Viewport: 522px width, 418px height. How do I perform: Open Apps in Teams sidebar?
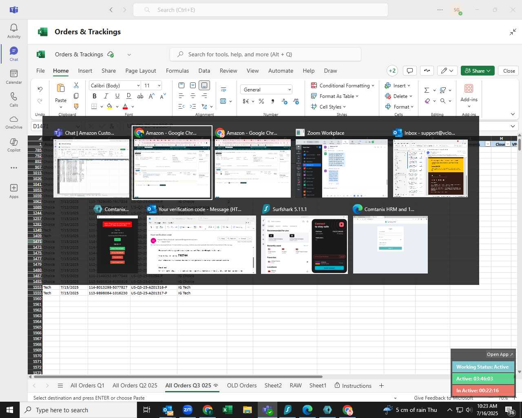[x=13, y=191]
